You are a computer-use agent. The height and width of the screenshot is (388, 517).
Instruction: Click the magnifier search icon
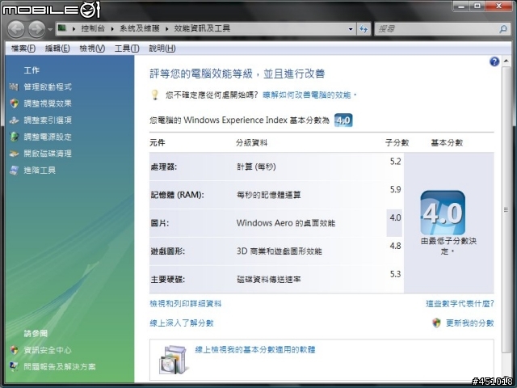click(x=502, y=29)
